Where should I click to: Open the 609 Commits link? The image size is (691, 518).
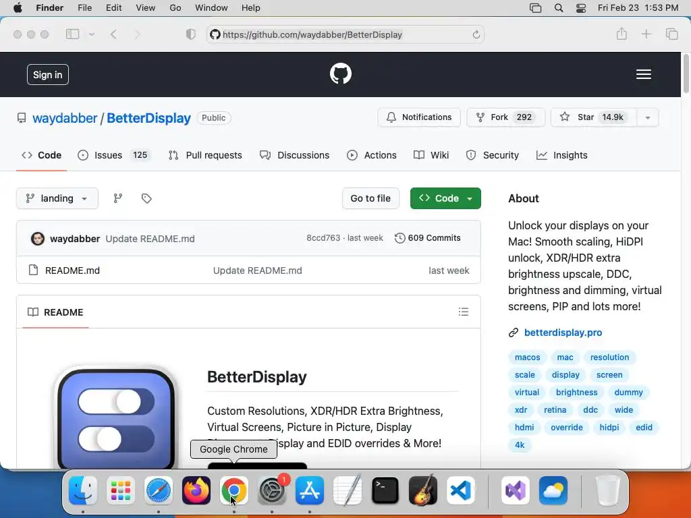click(x=427, y=238)
